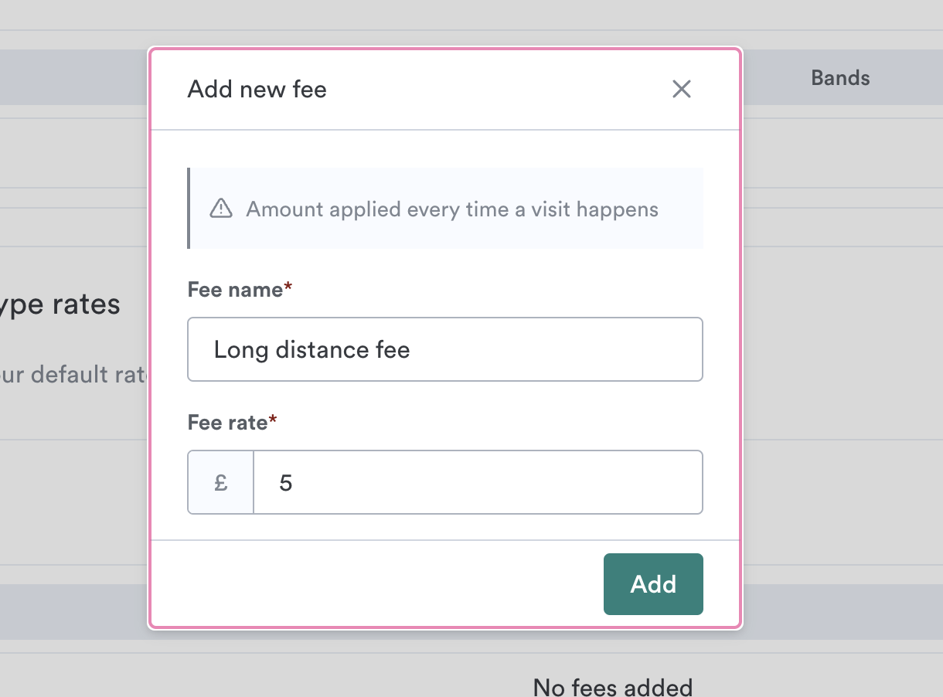943x697 pixels.
Task: Focus the Fee name input field
Action: point(444,349)
